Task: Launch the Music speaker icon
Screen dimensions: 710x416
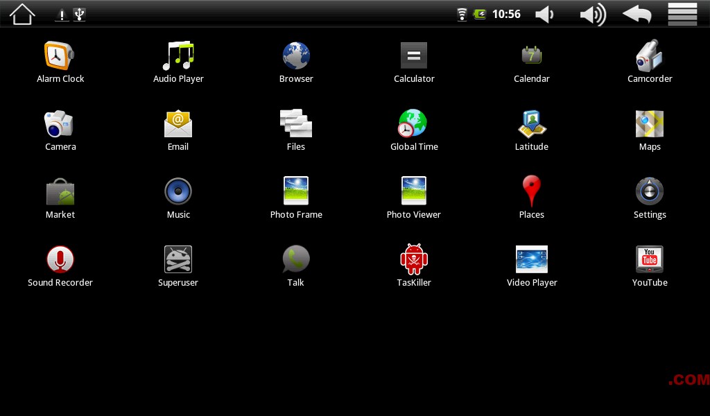Action: pyautogui.click(x=178, y=191)
